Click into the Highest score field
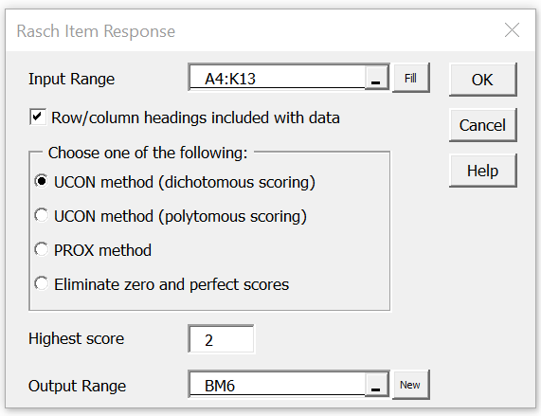This screenshot has width=541, height=416. click(221, 339)
